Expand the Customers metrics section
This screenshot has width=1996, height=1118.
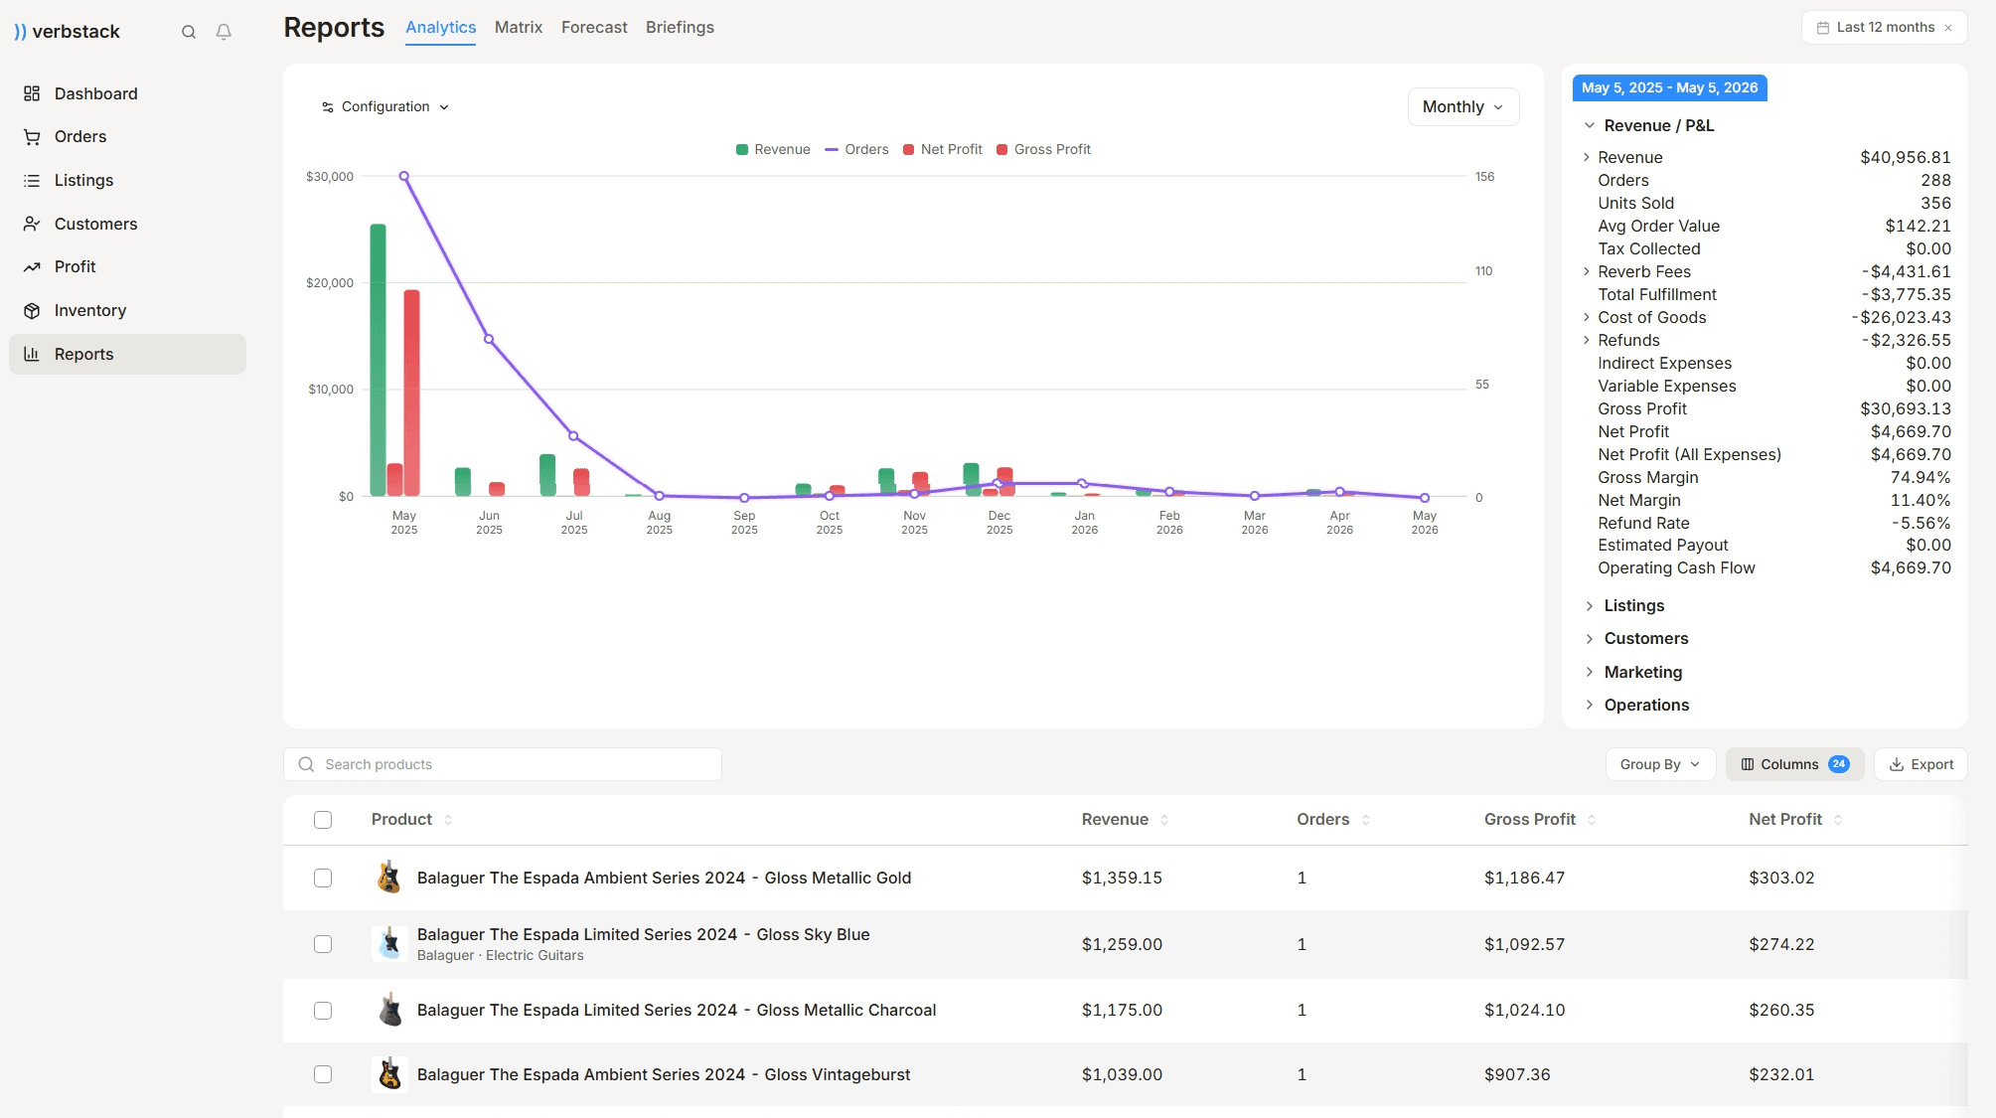(1635, 638)
